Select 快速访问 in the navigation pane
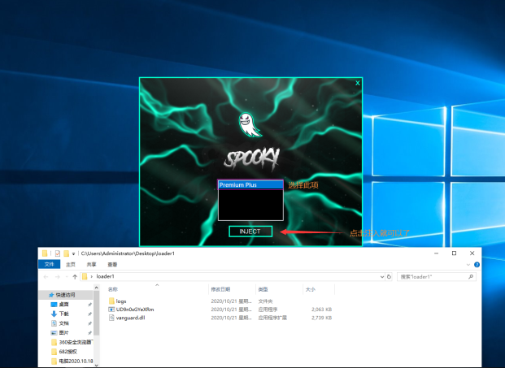This screenshot has width=505, height=368. coord(65,295)
